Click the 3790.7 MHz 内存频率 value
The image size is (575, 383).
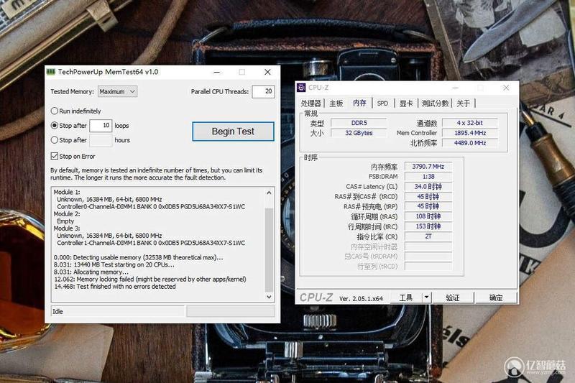tap(428, 167)
